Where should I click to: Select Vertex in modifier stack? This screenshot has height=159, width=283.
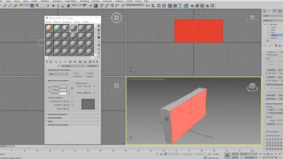[x=274, y=27]
